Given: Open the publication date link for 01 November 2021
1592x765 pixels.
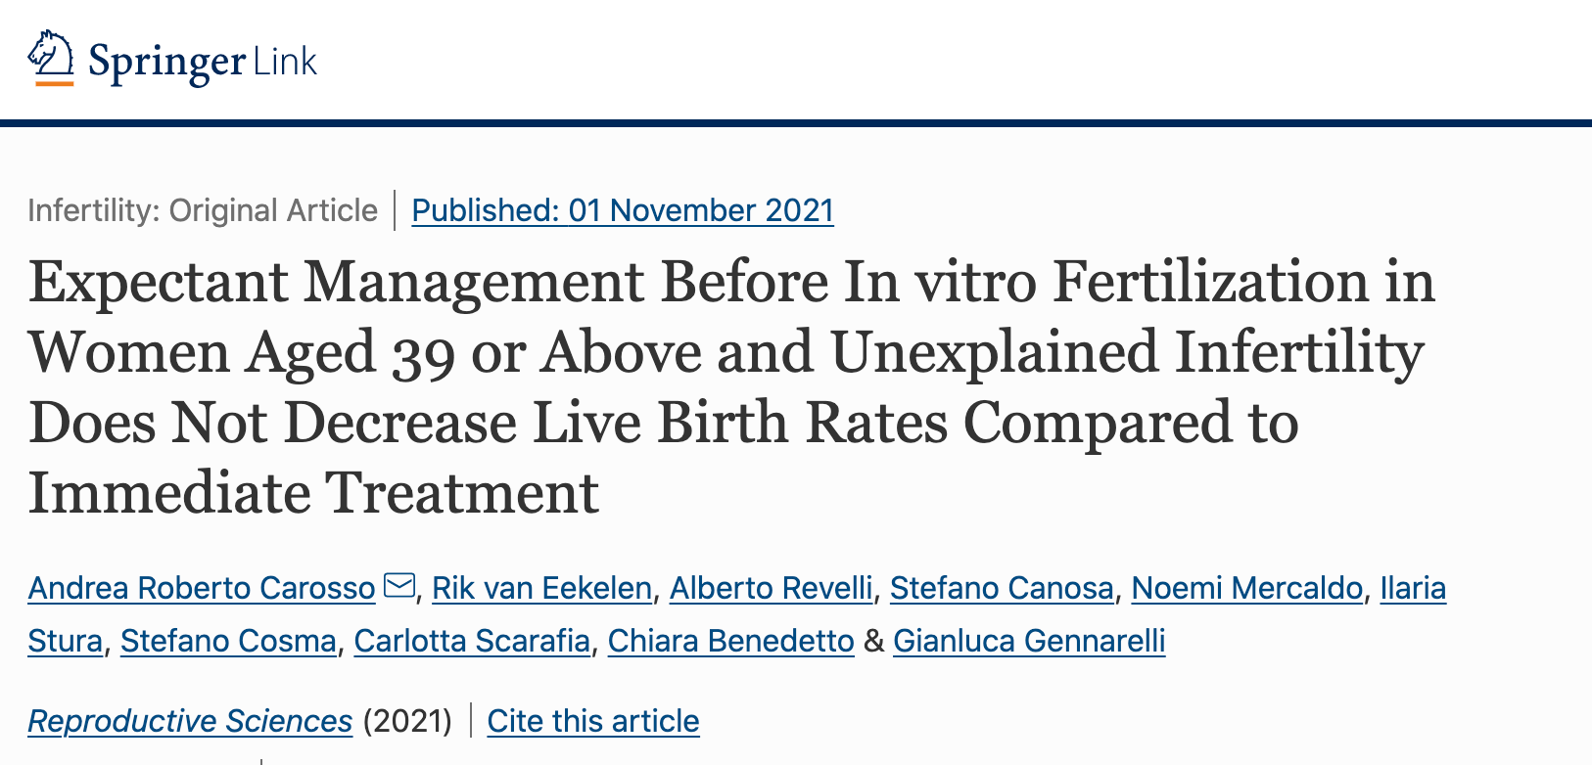Looking at the screenshot, I should (623, 211).
